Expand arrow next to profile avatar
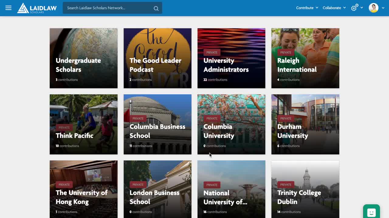Viewport: 389px width, 218px height. point(383,8)
